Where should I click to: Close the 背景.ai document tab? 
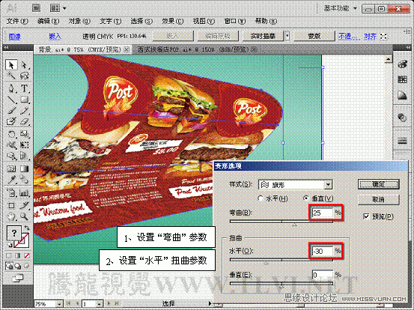(x=127, y=49)
